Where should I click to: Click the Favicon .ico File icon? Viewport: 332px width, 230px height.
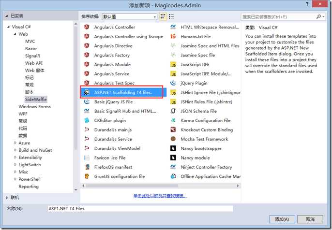point(87,158)
